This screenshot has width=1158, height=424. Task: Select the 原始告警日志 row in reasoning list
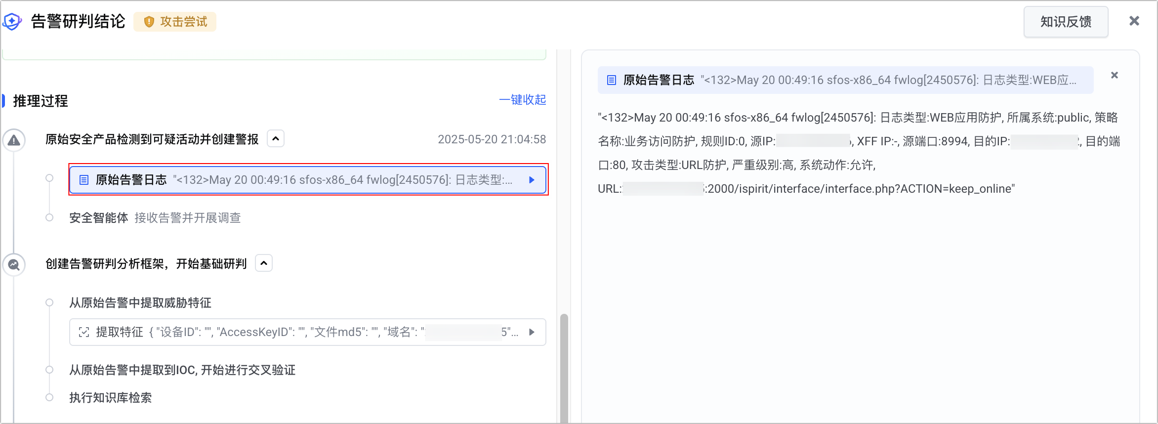[x=308, y=180]
